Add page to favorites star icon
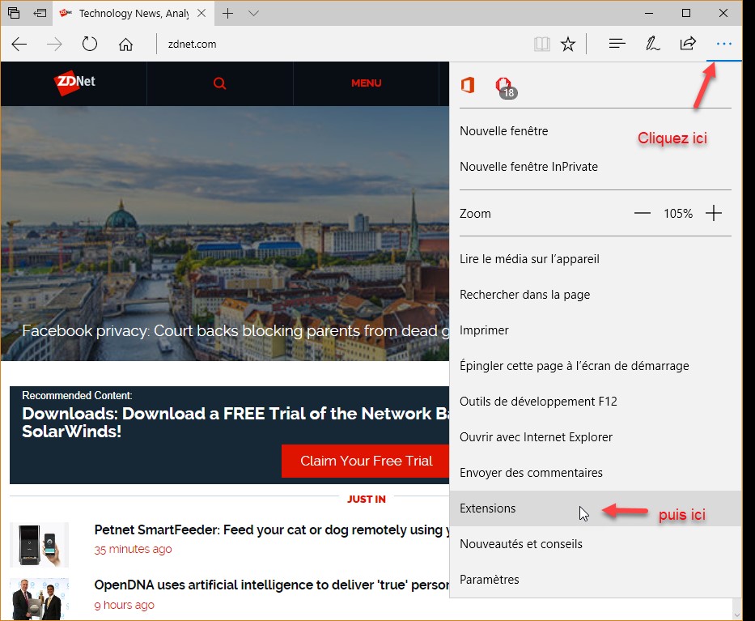The image size is (755, 621). point(568,45)
